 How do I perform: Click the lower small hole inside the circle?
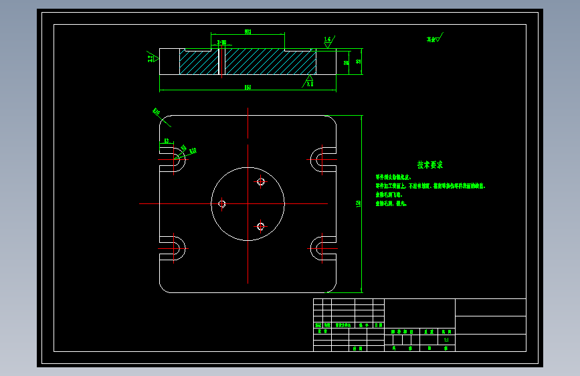pos(261,226)
